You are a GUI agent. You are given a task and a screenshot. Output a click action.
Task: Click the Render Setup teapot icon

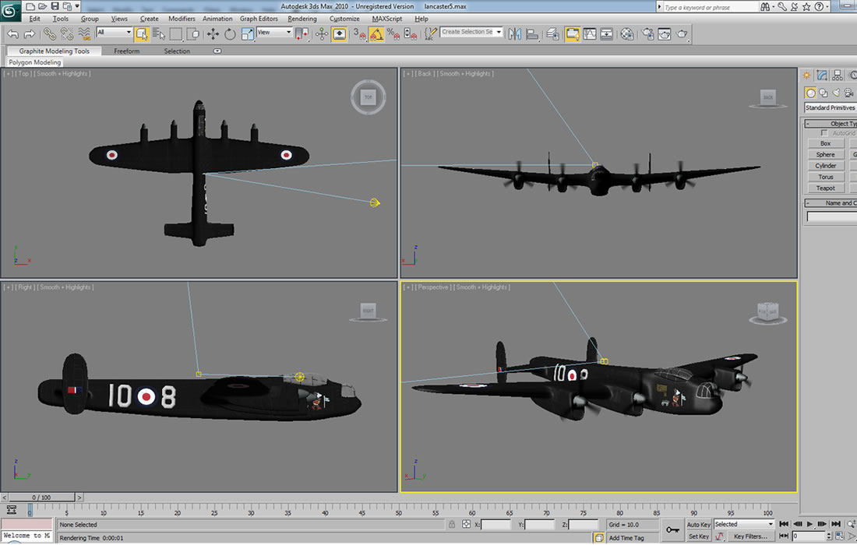pyautogui.click(x=647, y=33)
